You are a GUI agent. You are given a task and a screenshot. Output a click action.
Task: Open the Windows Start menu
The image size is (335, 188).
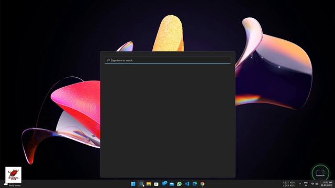pos(133,184)
